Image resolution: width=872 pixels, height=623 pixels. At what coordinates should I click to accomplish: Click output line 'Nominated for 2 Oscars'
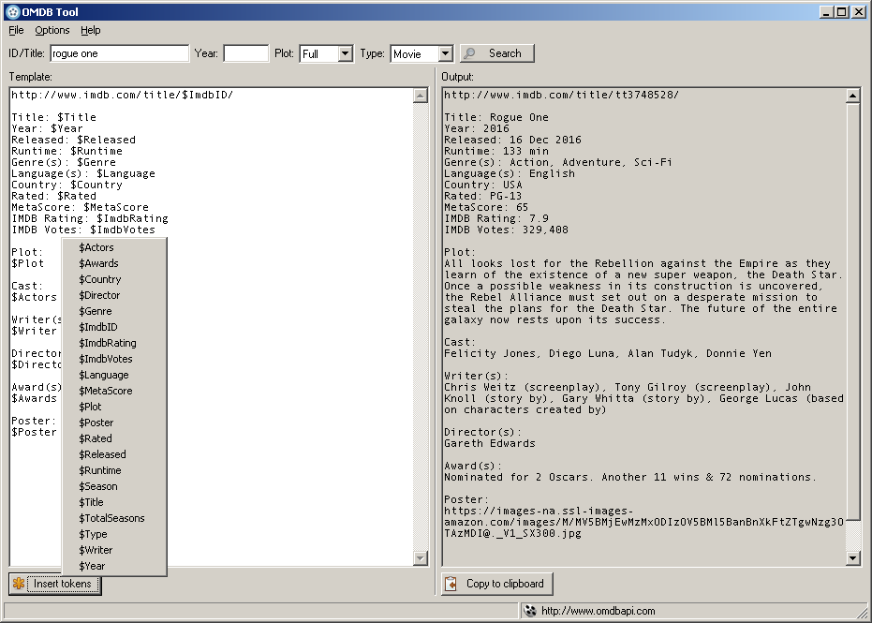[630, 477]
